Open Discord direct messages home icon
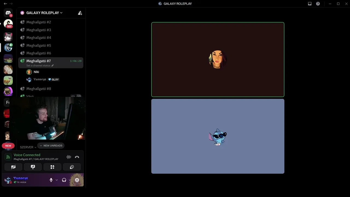The image size is (350, 197). point(8,13)
